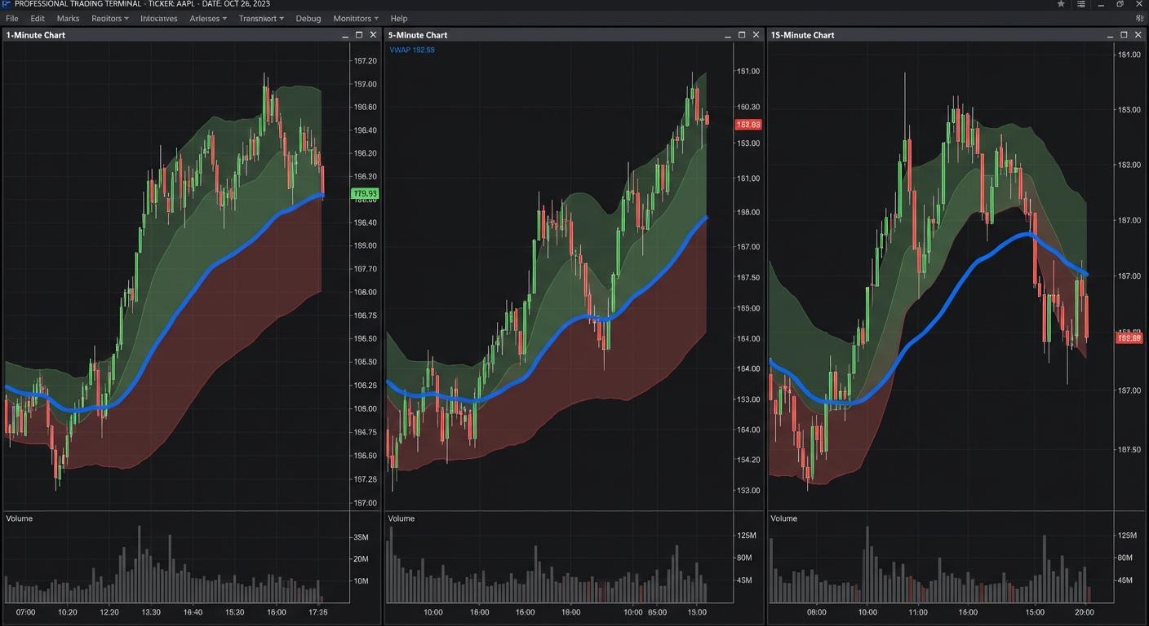Open the Debug menu
1149x626 pixels.
coord(308,18)
